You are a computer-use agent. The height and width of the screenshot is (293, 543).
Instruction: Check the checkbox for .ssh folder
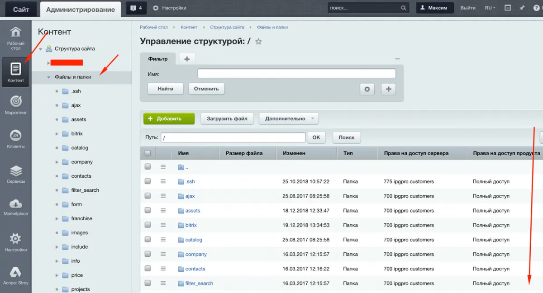pyautogui.click(x=148, y=181)
